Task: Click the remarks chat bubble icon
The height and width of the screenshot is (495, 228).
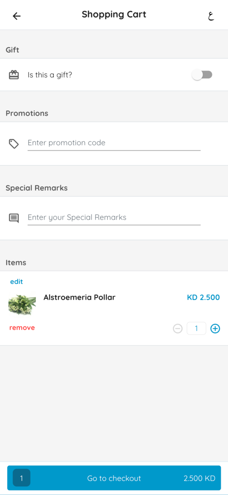Action: [14, 218]
